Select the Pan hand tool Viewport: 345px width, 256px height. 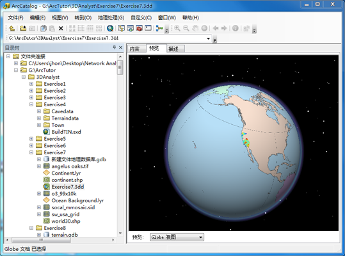pyautogui.click(x=195, y=28)
